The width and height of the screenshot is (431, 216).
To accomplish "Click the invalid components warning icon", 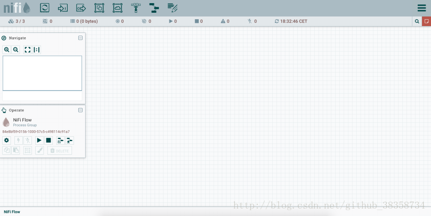I will tap(223, 21).
